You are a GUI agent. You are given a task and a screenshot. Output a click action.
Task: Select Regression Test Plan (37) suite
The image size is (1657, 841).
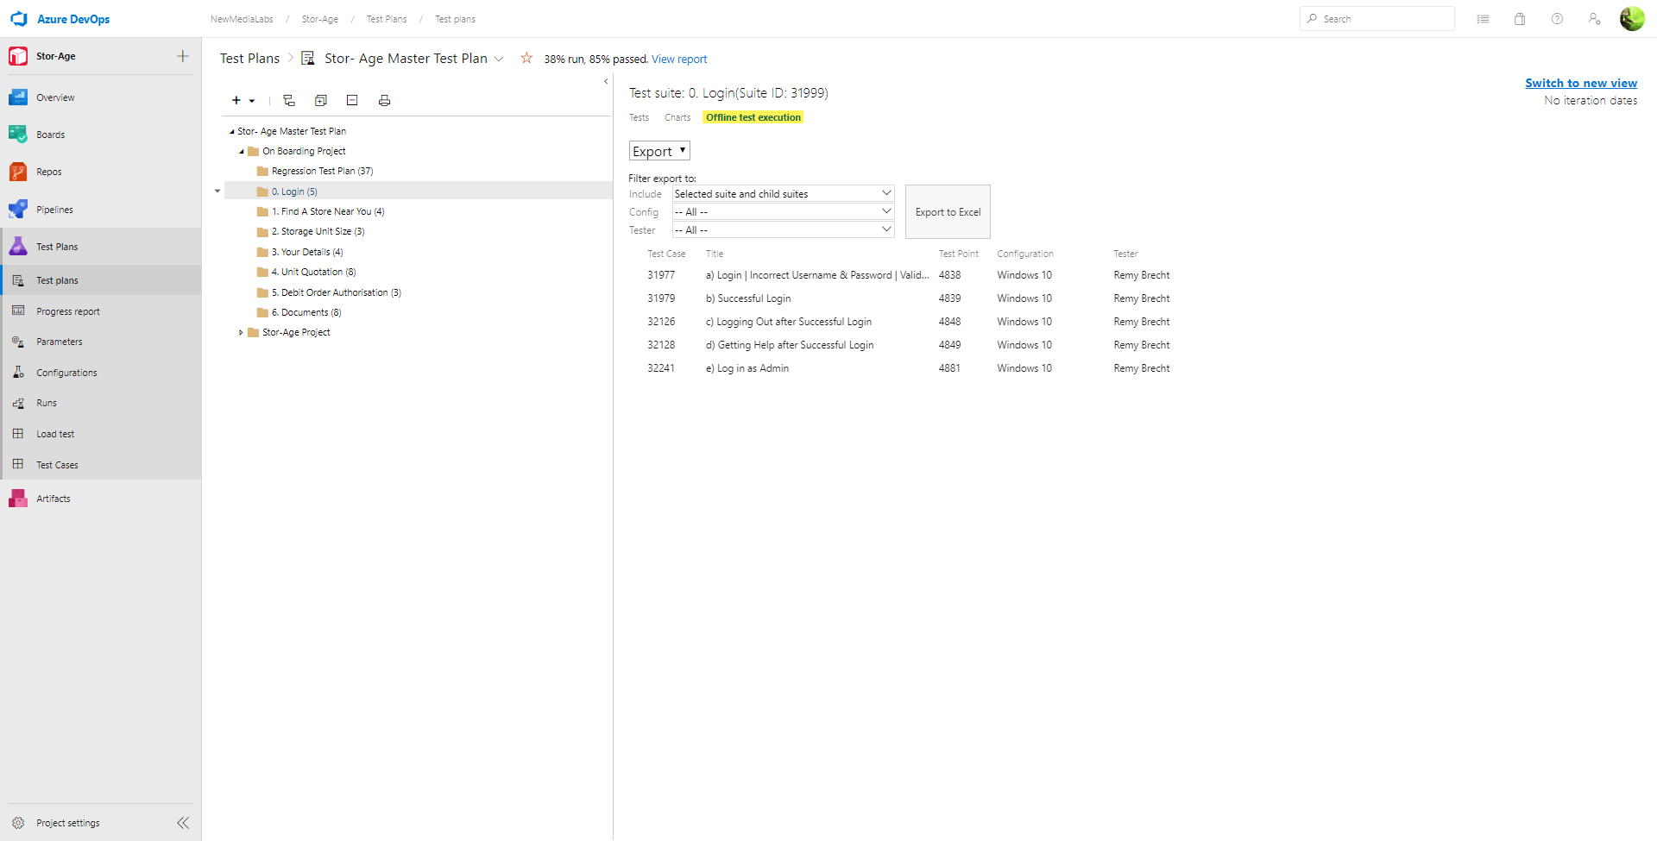[x=322, y=171]
